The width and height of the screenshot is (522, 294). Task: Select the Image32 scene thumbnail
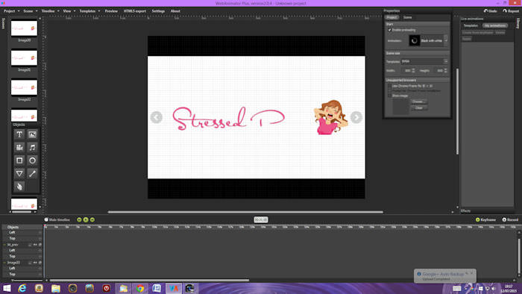[24, 87]
